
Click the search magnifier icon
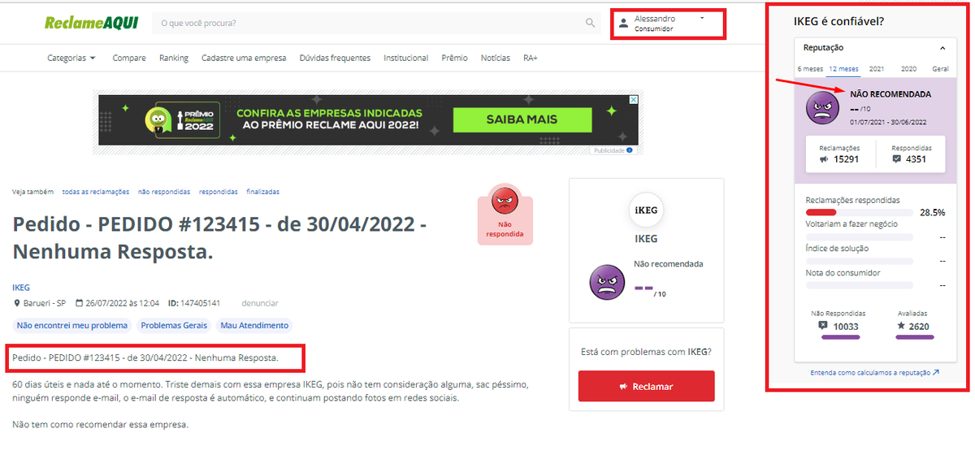click(x=591, y=23)
